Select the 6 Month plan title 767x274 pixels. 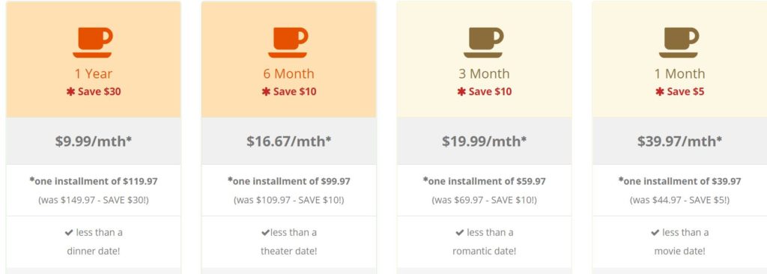point(288,74)
